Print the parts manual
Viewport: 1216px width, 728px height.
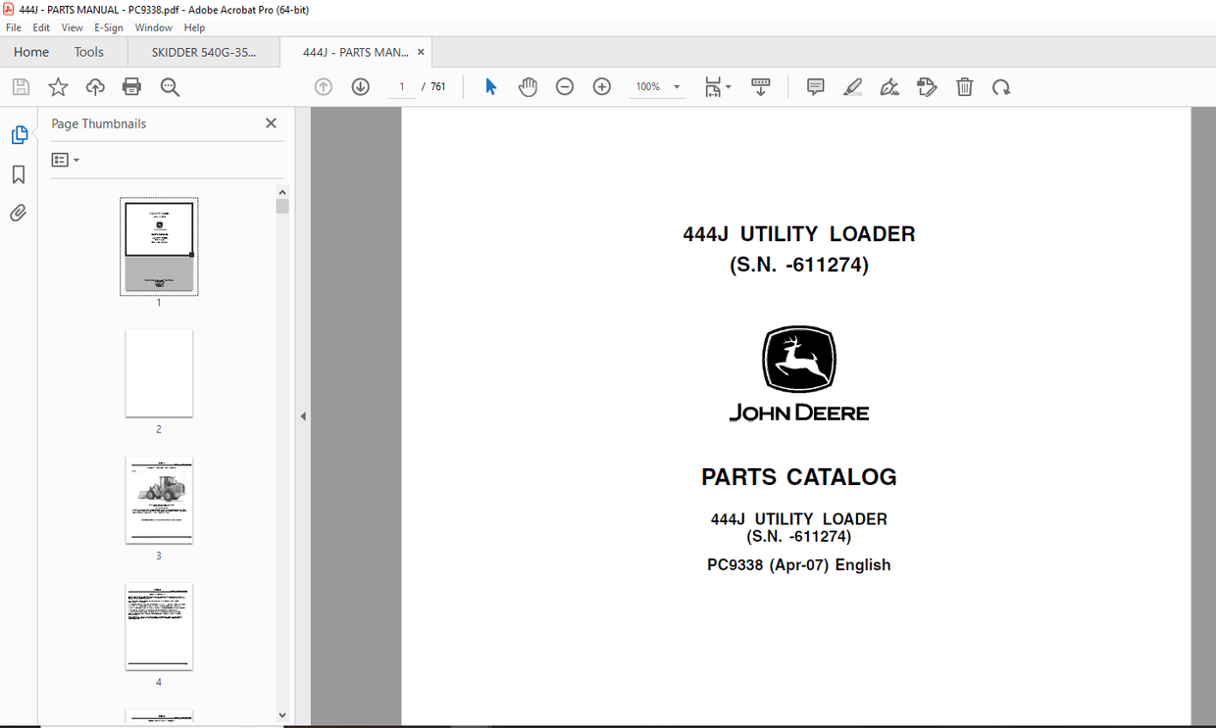[x=131, y=86]
